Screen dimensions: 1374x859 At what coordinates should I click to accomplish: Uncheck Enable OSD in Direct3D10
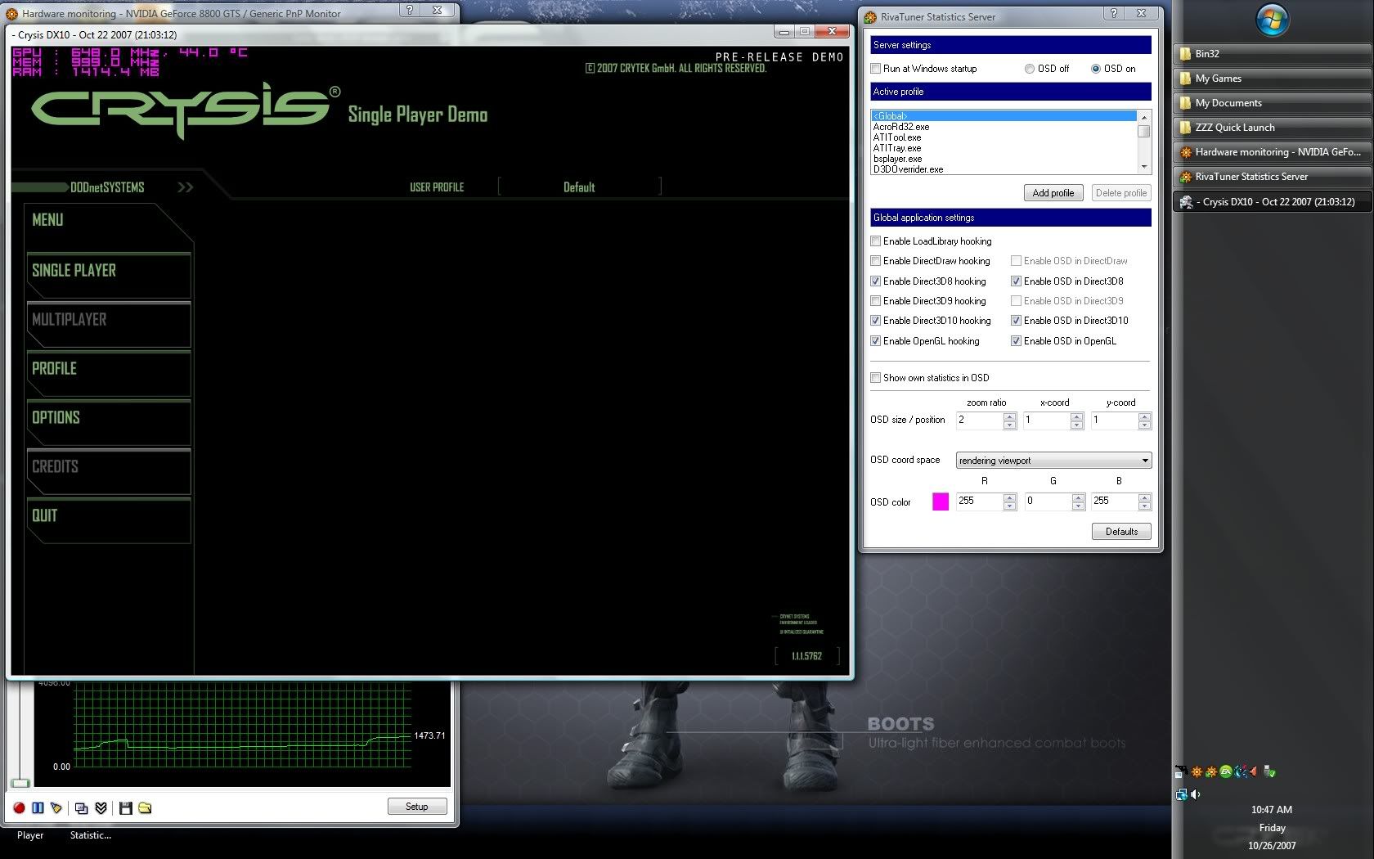tap(1017, 321)
